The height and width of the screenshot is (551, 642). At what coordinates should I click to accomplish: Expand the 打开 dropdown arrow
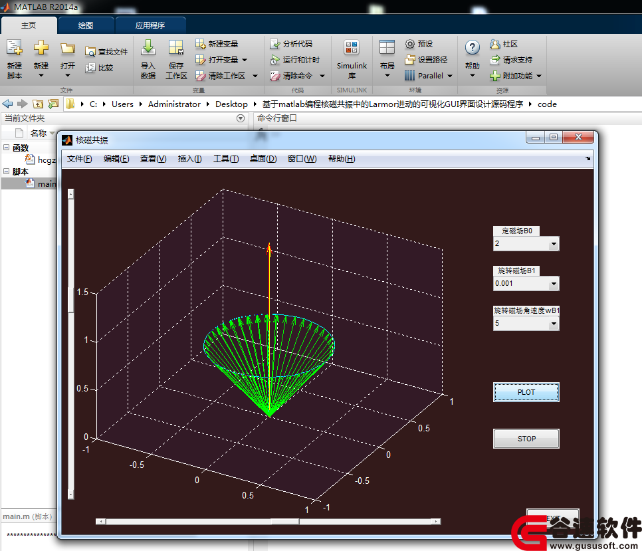point(68,75)
